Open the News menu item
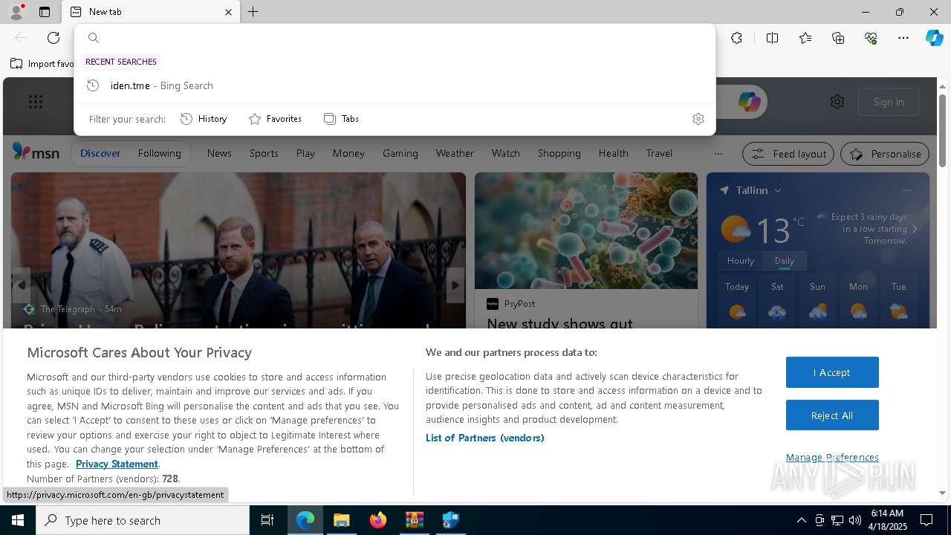Viewport: 951px width, 535px height. coord(219,153)
